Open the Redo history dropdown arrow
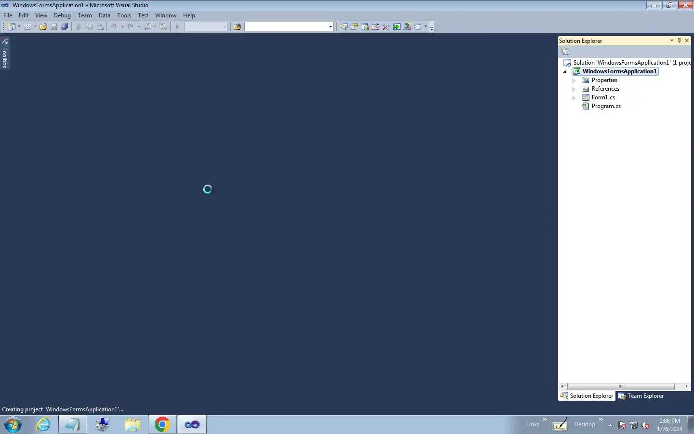The height and width of the screenshot is (434, 694). 139,27
